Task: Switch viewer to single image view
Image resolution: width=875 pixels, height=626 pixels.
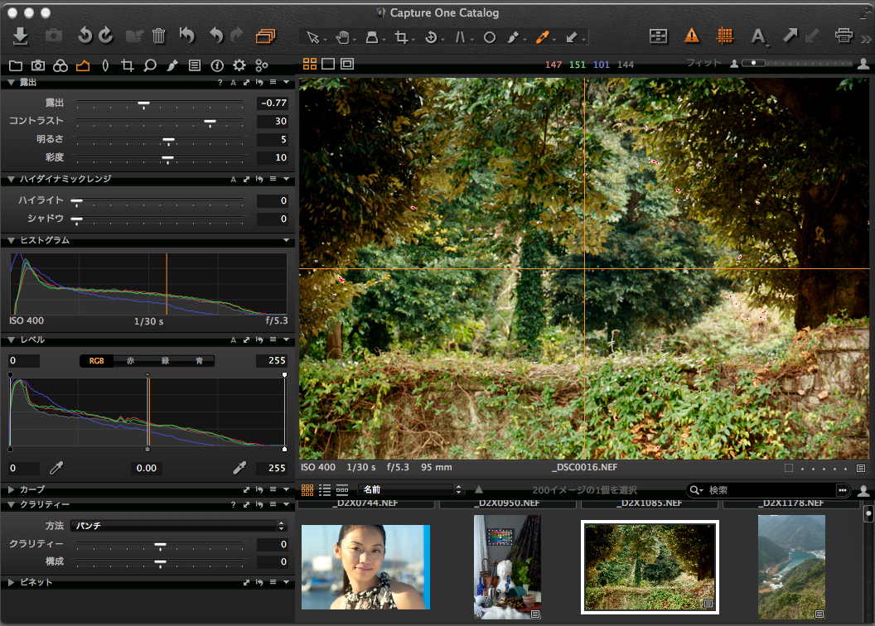Action: pyautogui.click(x=328, y=64)
